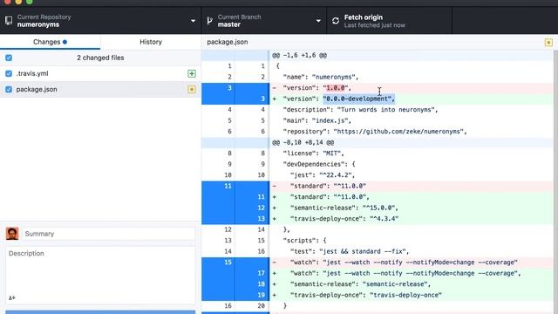This screenshot has height=314, width=558.
Task: Toggle selection of added line 17 watch
Action: [235, 273]
